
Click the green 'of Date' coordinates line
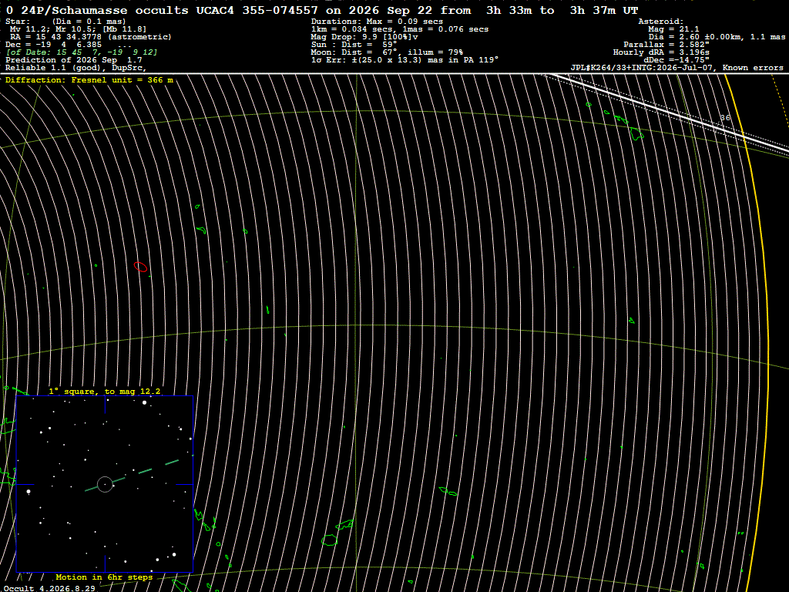(x=81, y=52)
